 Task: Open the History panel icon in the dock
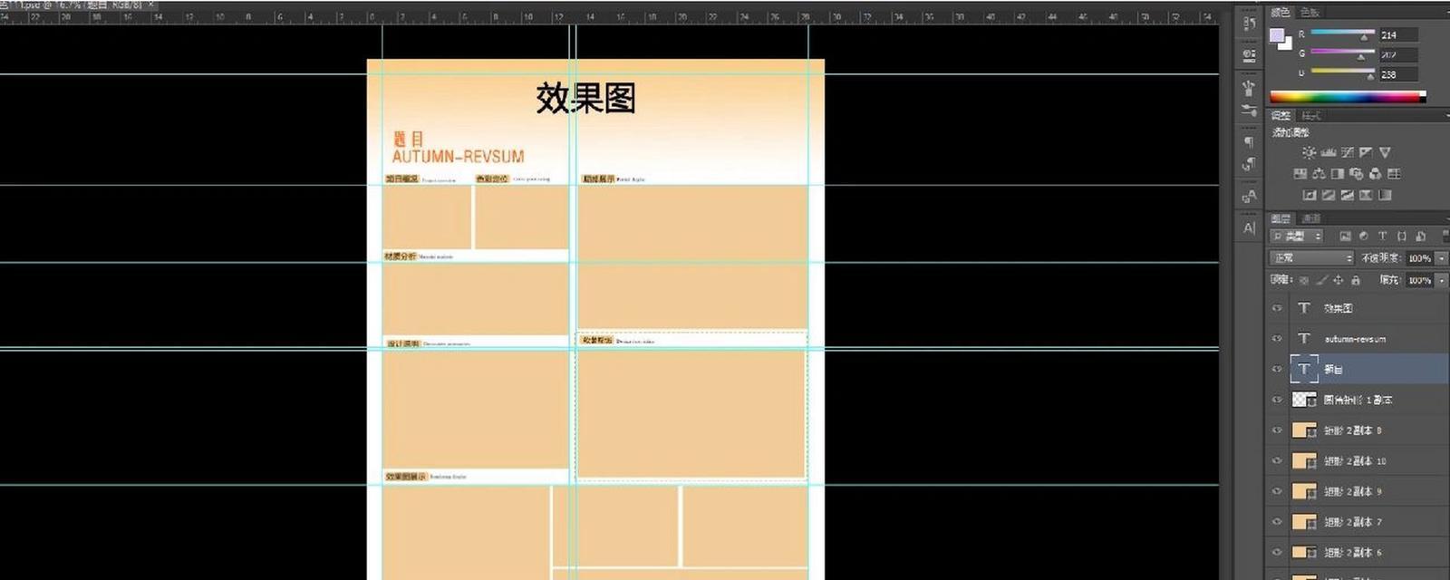[1250, 23]
